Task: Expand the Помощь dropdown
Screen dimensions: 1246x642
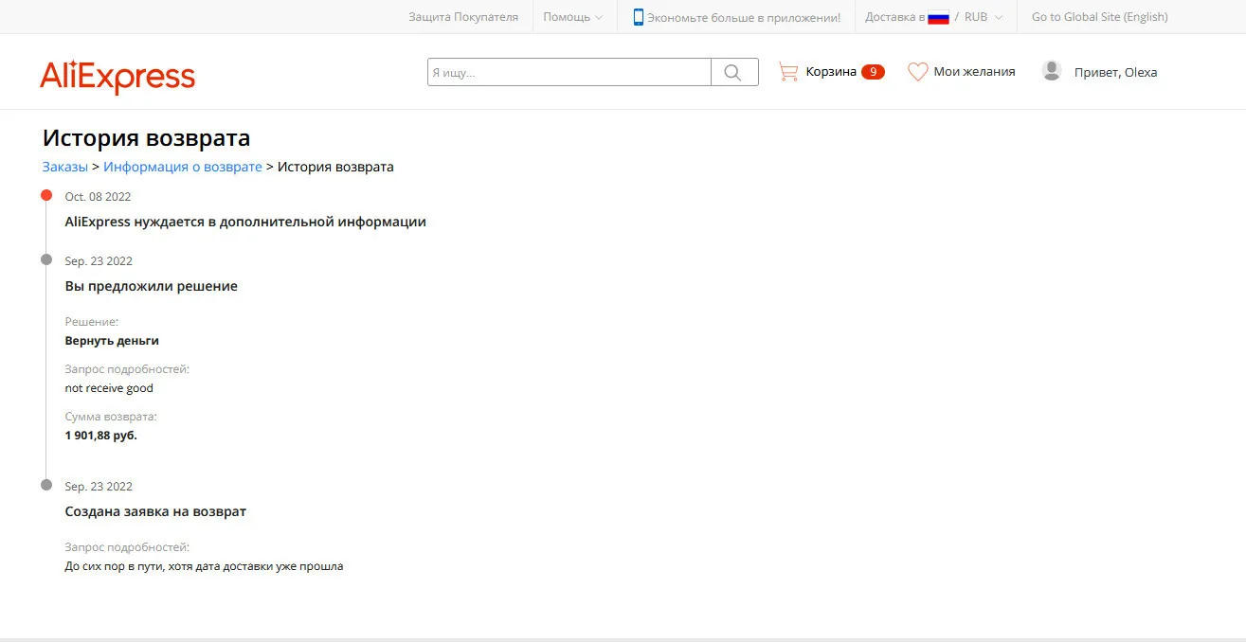Action: click(x=572, y=17)
